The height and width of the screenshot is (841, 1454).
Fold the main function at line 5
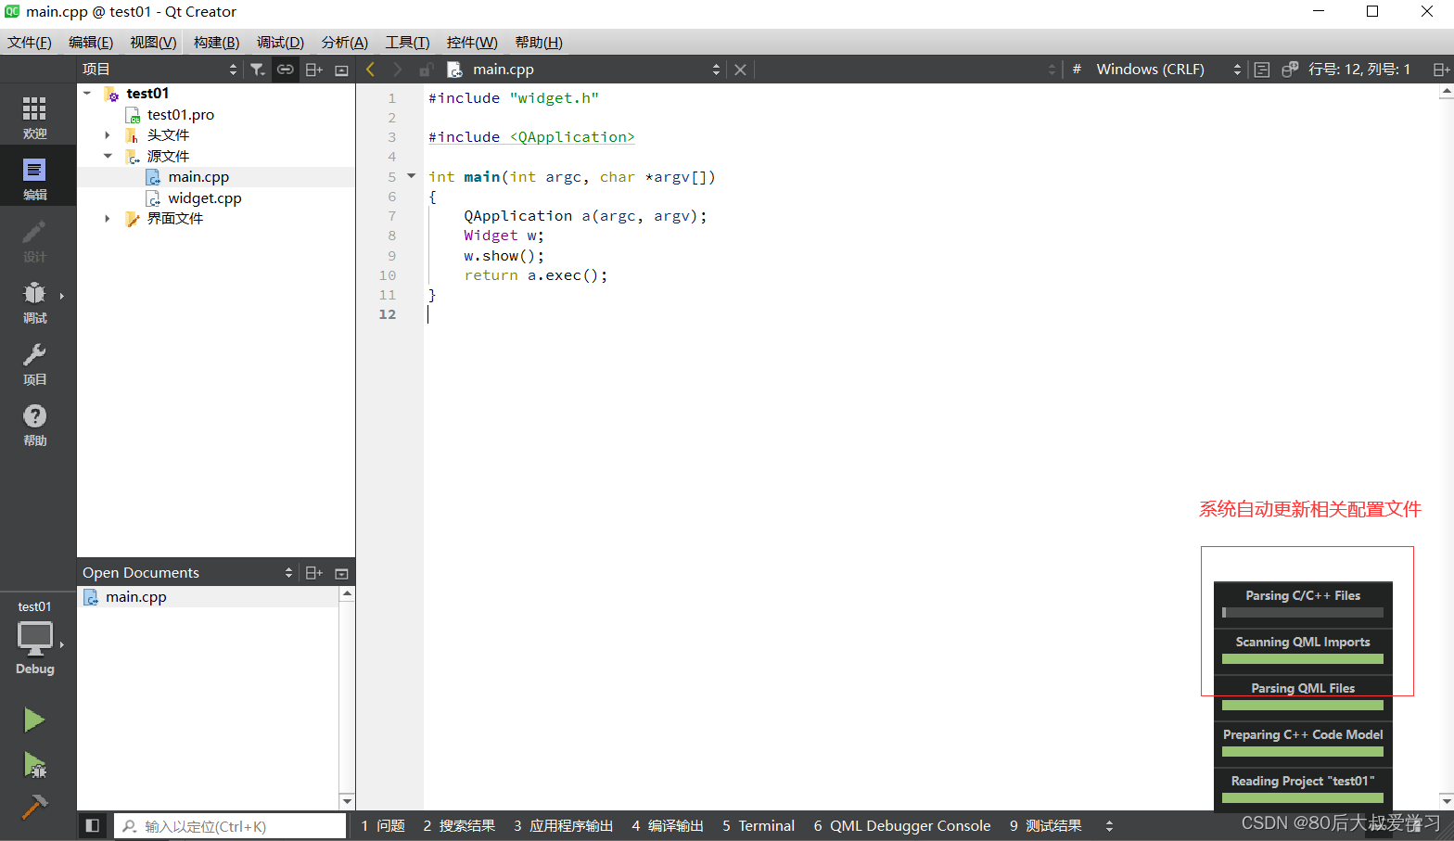(412, 176)
